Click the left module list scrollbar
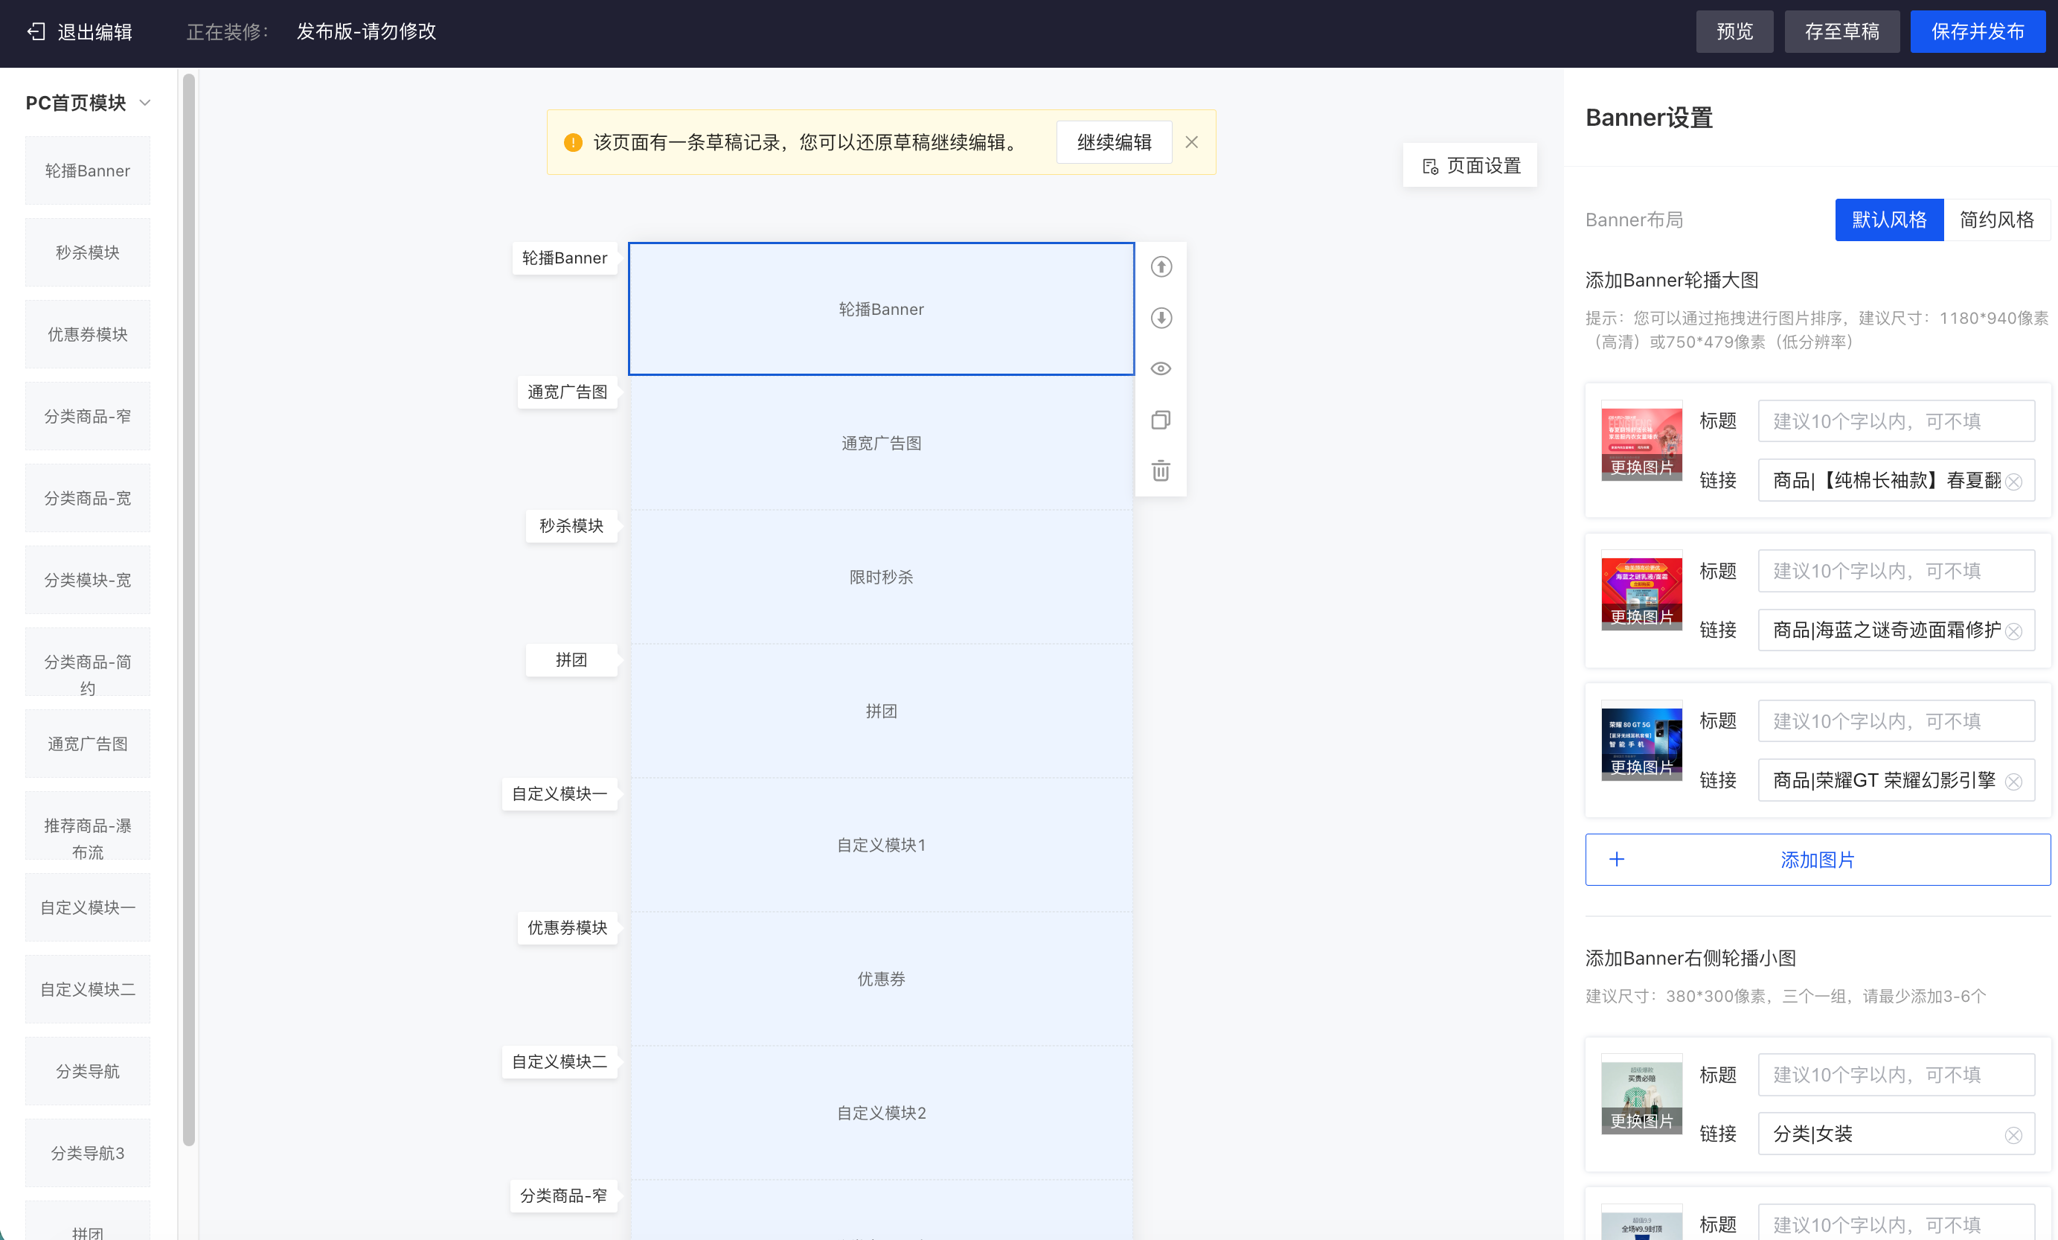The width and height of the screenshot is (2058, 1240). (189, 610)
